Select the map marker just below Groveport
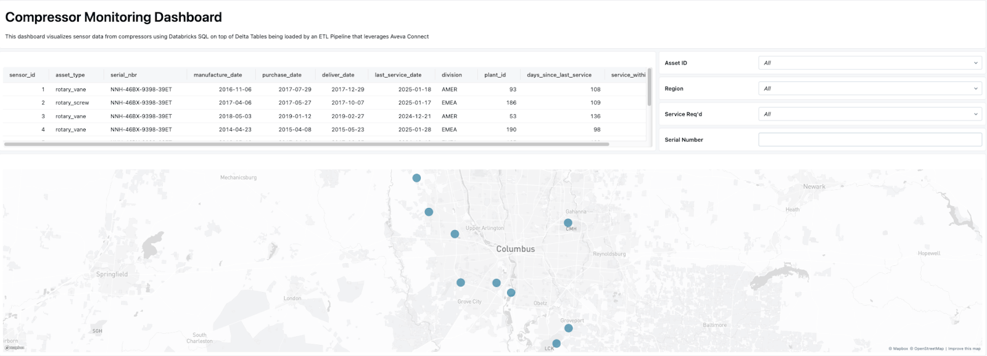Viewport: 987px width, 356px height. pos(568,328)
